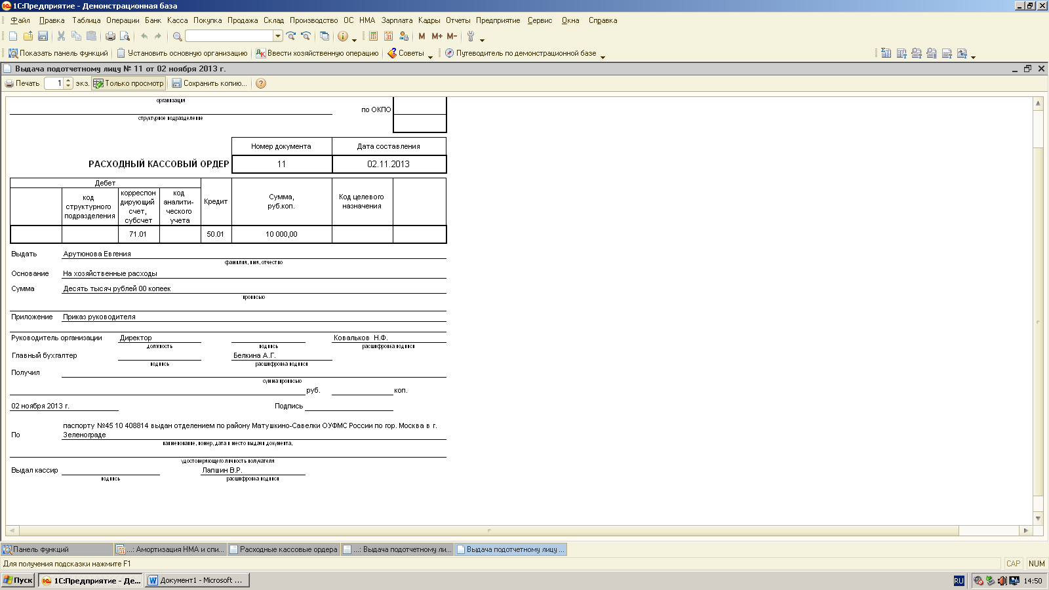Switch to the Расходные кассовые ордера tab
This screenshot has width=1049, height=590.
pyautogui.click(x=283, y=549)
